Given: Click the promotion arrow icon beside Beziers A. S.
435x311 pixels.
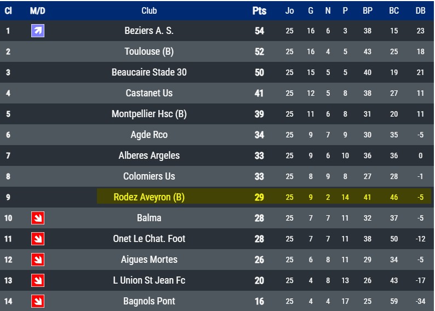Looking at the screenshot, I should (x=38, y=31).
